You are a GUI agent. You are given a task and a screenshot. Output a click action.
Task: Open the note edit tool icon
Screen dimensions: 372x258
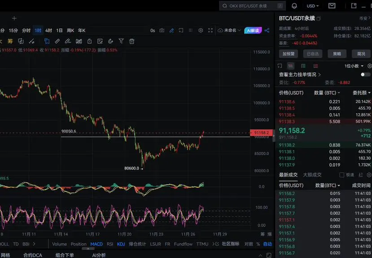pyautogui.click(x=100, y=42)
